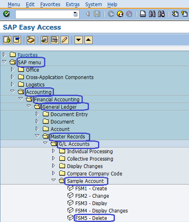Click the Print icon in toolbar

143,14
